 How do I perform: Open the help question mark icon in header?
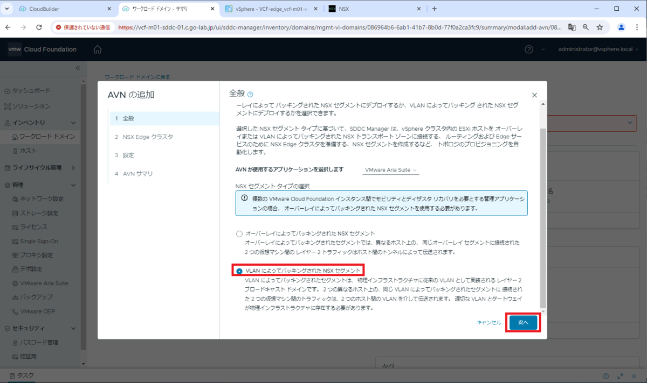(529, 49)
